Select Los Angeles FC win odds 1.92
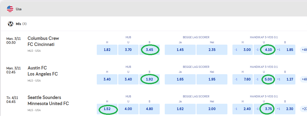The width and height of the screenshot is (307, 132). (x=149, y=79)
